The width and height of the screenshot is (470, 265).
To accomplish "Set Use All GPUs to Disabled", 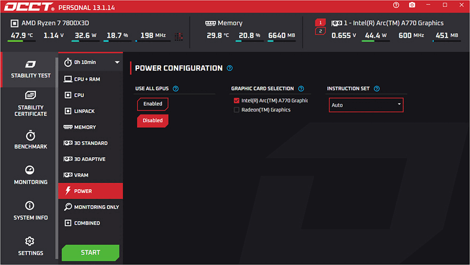I will pyautogui.click(x=153, y=121).
